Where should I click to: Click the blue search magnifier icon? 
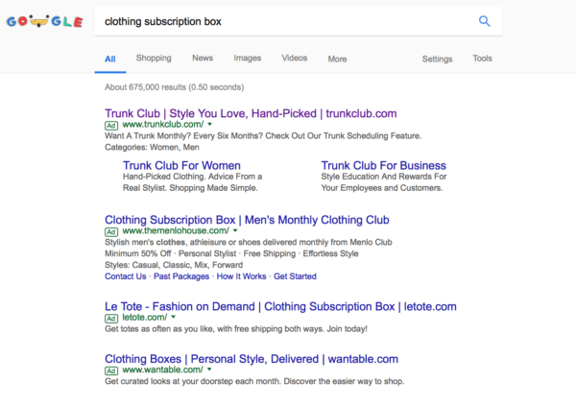pyautogui.click(x=484, y=21)
